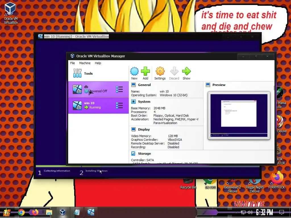Click the System section header
The width and height of the screenshot is (291, 218).
(x=144, y=102)
